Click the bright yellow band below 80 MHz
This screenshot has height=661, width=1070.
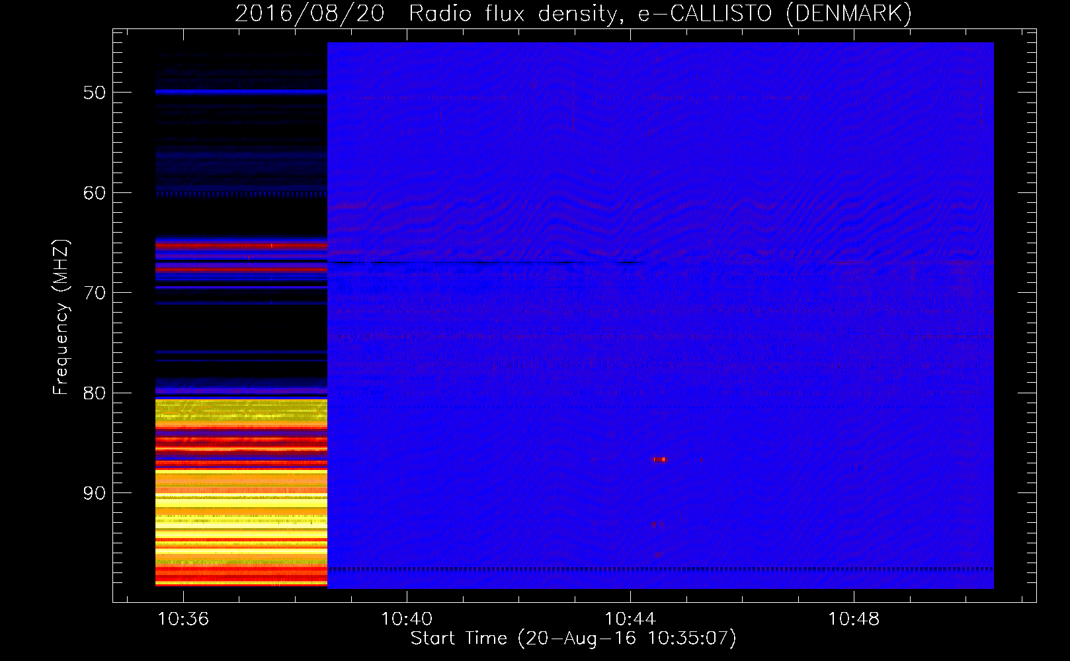click(x=241, y=410)
